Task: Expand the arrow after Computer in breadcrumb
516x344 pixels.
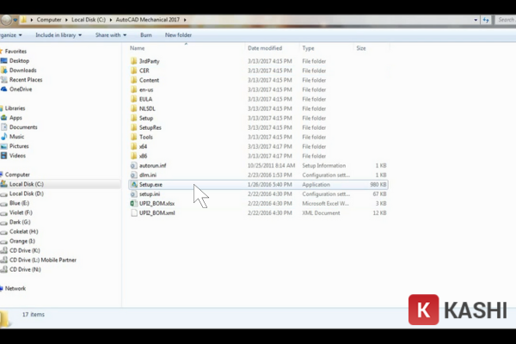Action: click(66, 20)
